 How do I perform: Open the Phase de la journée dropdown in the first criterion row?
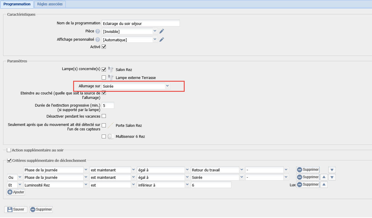[x=56, y=170]
